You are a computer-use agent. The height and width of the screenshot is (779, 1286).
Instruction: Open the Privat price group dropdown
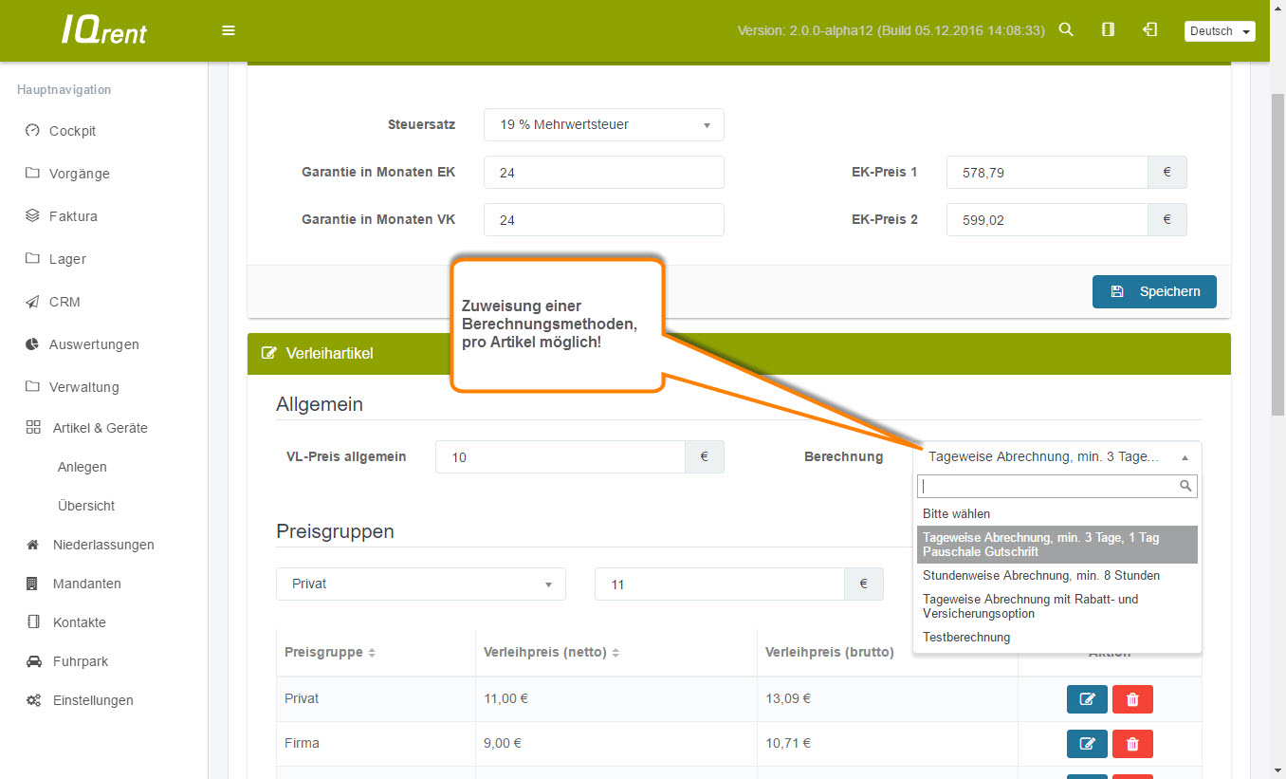[420, 584]
